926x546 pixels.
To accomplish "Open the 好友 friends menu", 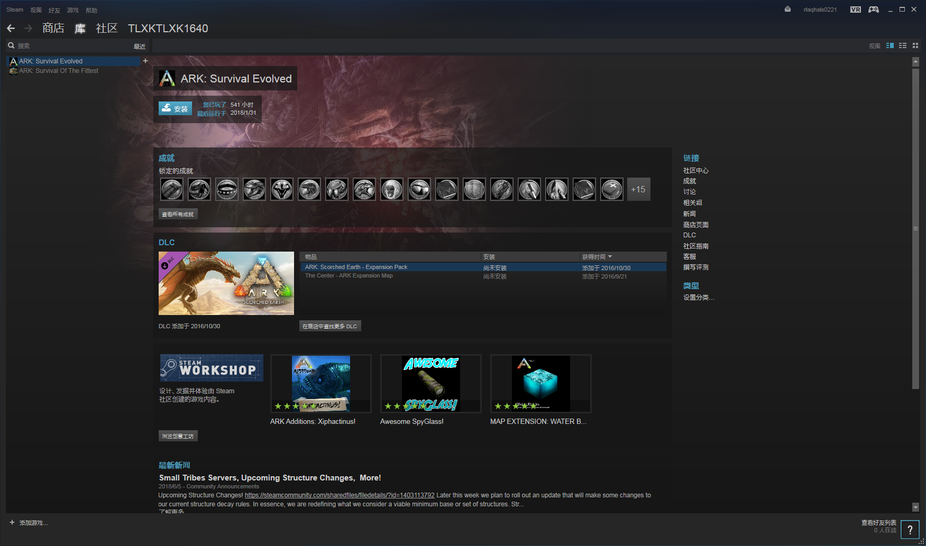I will tap(54, 10).
